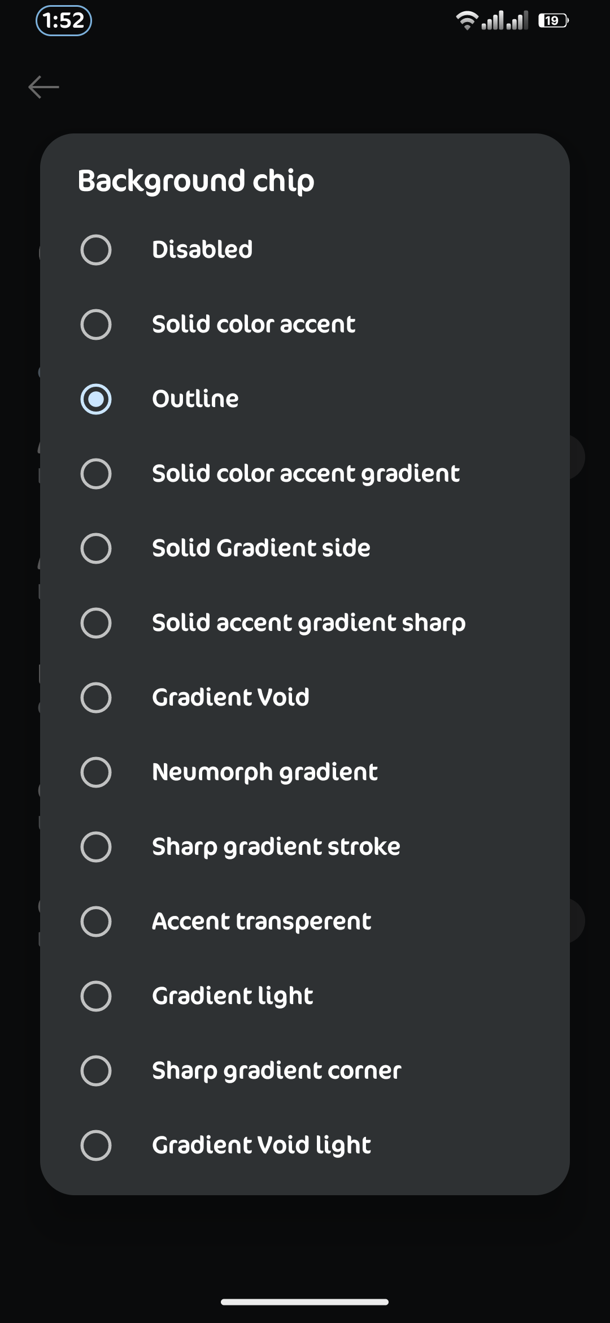This screenshot has width=610, height=1323.
Task: Select the Gradient light option
Action: point(305,996)
